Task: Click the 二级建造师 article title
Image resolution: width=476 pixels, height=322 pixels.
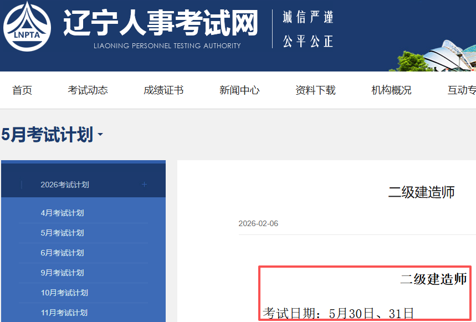Action: coord(421,192)
